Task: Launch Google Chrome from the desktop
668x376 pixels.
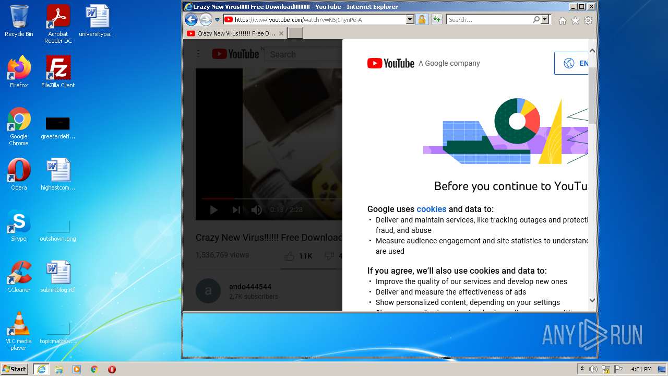Action: click(x=19, y=126)
